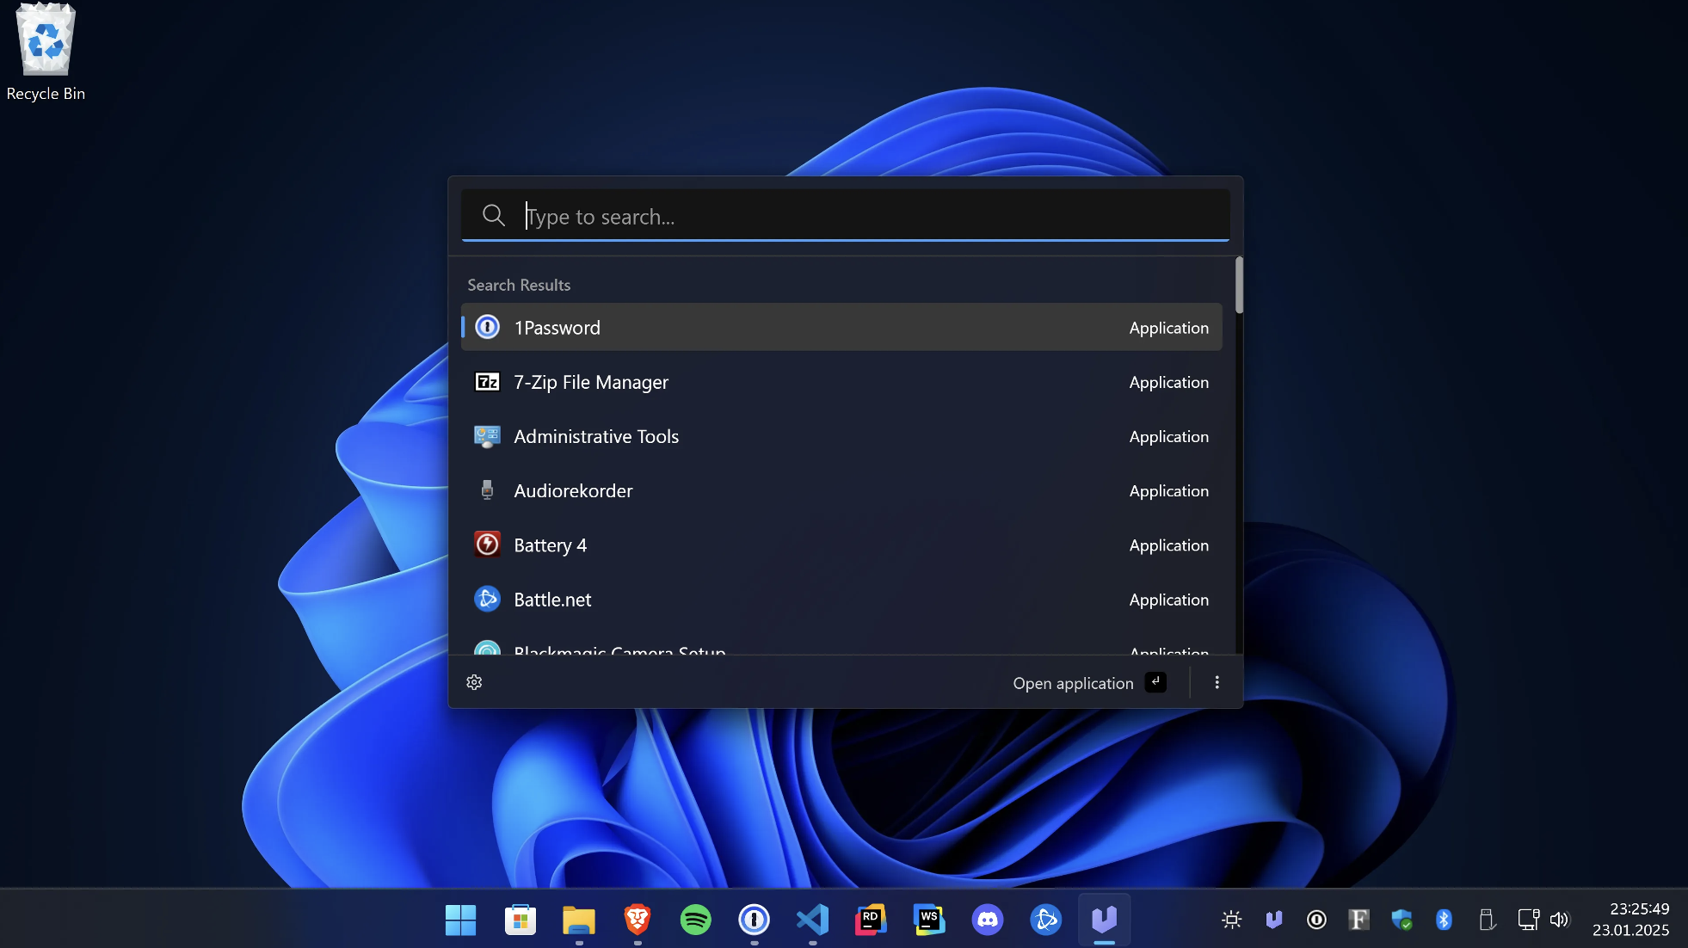Launch Brave browser from taskbar
Image resolution: width=1688 pixels, height=948 pixels.
coord(637,920)
